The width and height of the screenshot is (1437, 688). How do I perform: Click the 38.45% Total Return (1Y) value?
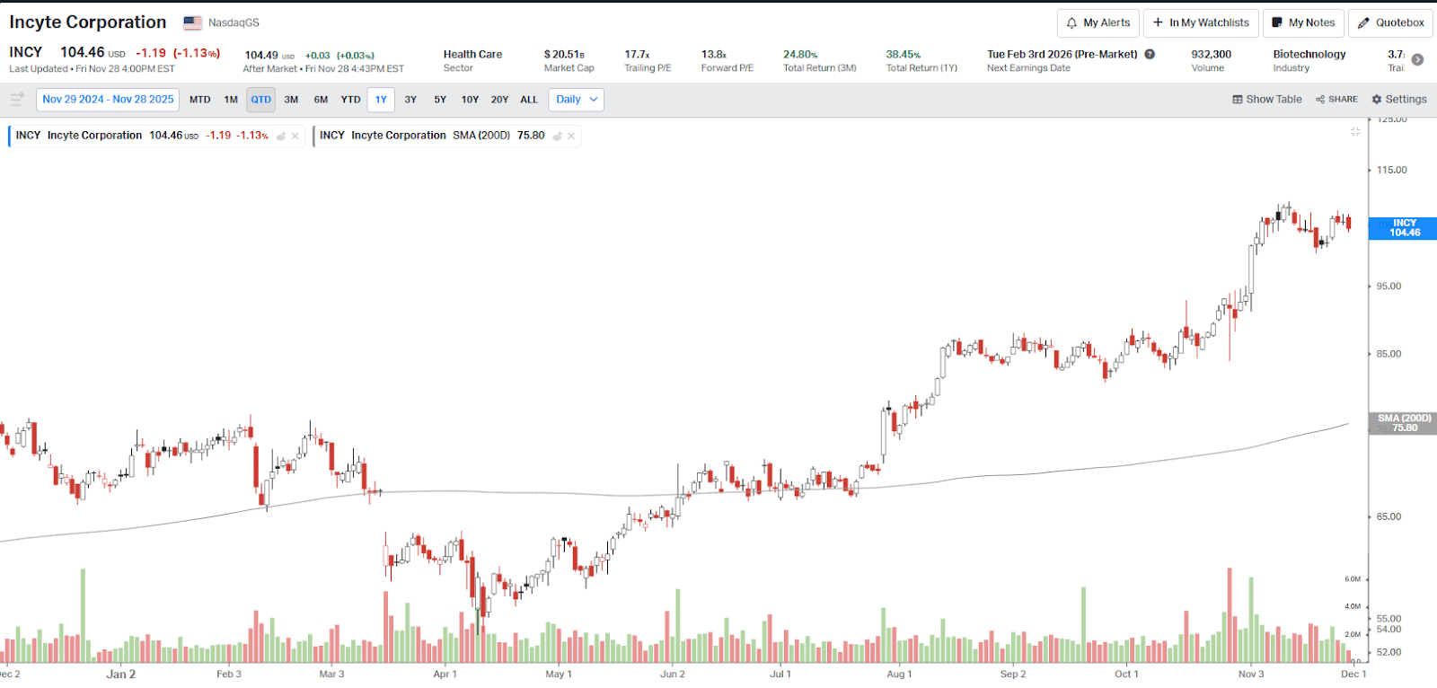(904, 55)
